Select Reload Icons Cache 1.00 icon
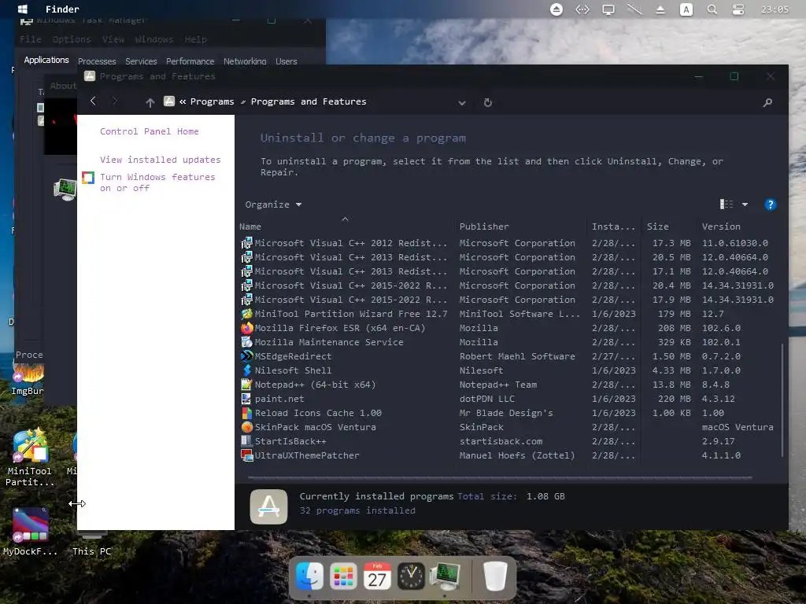Viewport: 806px width, 604px height. point(246,413)
